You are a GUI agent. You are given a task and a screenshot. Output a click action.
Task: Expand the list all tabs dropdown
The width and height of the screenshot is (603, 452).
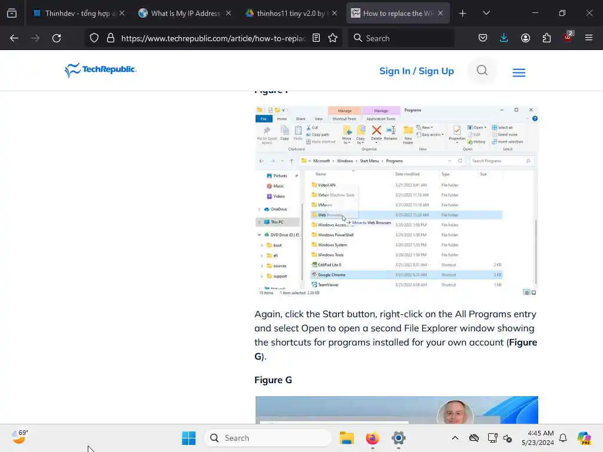click(x=486, y=13)
